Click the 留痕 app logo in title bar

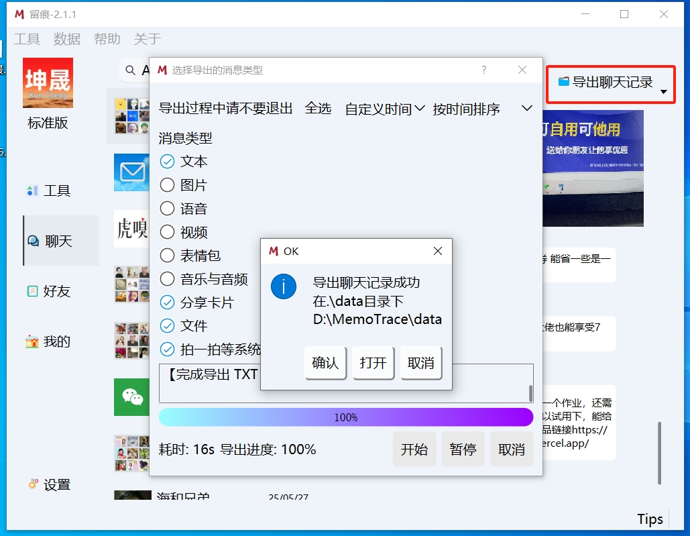[19, 14]
